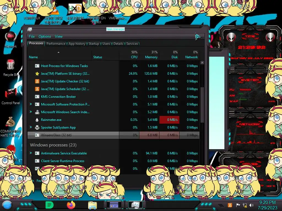Open the Network desktop icon

(x=11, y=40)
